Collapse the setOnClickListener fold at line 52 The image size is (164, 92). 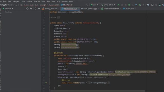(49, 77)
